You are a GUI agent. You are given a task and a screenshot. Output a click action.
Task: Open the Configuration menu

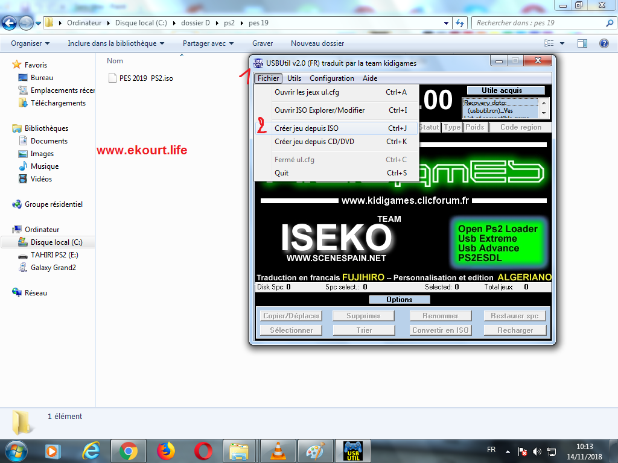click(x=332, y=78)
